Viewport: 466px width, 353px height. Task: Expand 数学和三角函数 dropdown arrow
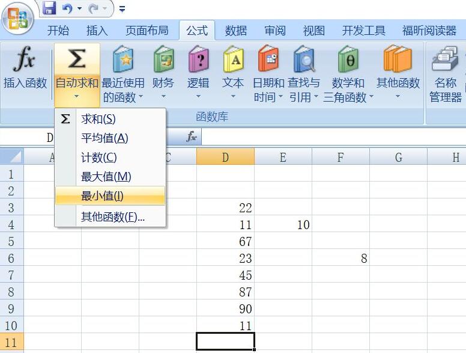(371, 96)
